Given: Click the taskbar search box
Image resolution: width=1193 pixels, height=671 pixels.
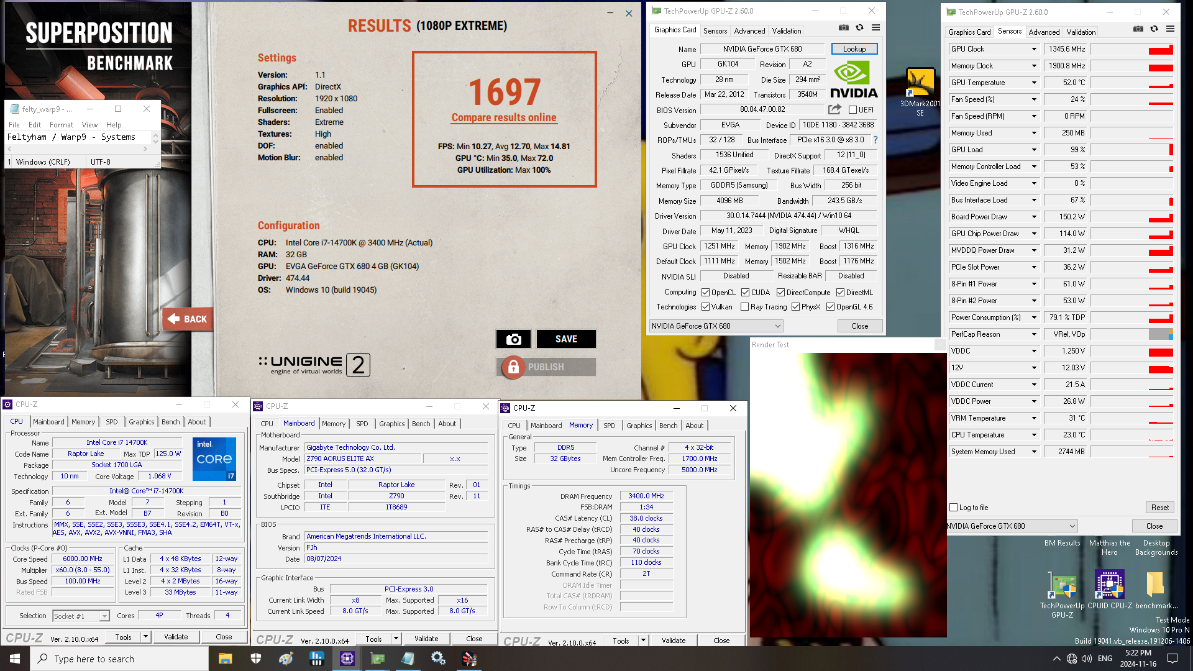Looking at the screenshot, I should click(x=119, y=659).
